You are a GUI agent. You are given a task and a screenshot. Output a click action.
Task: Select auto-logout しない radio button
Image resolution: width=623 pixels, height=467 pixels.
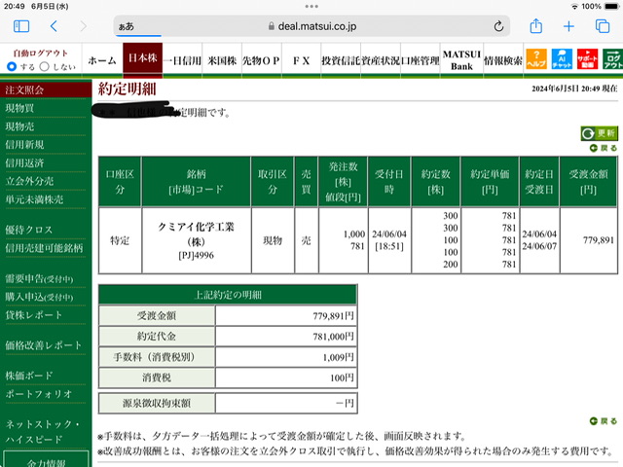[45, 66]
